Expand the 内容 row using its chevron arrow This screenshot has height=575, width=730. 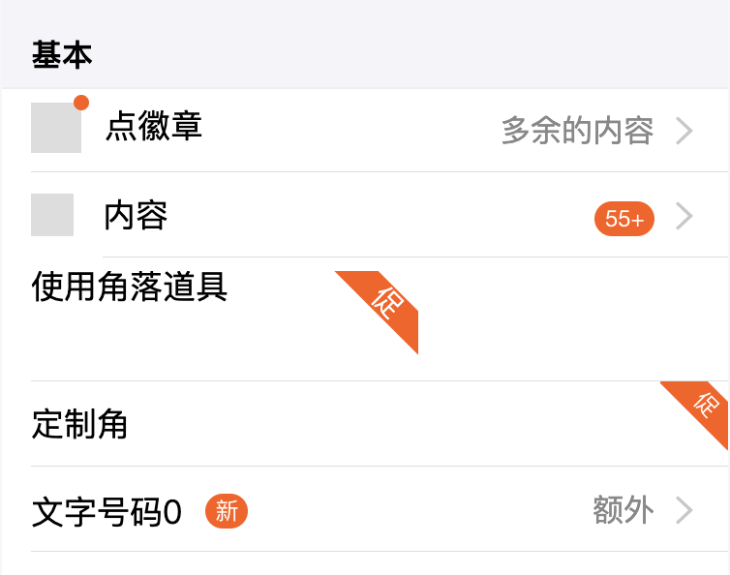[684, 216]
